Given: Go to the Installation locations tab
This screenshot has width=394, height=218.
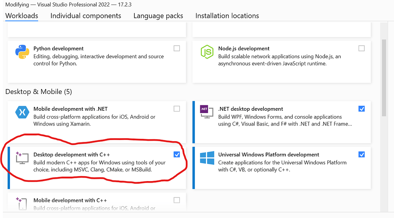Looking at the screenshot, I should point(227,16).
